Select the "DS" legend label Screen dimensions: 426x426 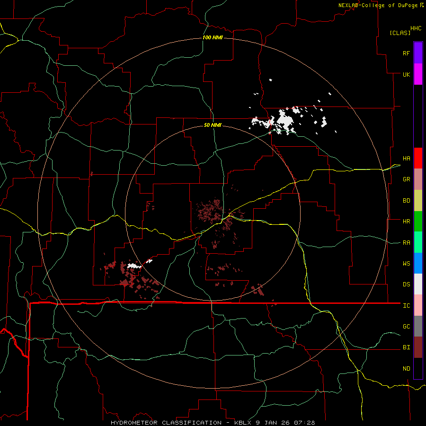pos(406,284)
